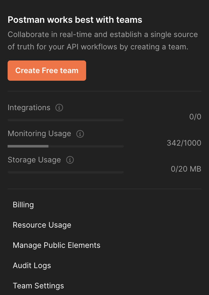209x295 pixels.
Task: Open Manage Public Elements
Action: point(56,245)
